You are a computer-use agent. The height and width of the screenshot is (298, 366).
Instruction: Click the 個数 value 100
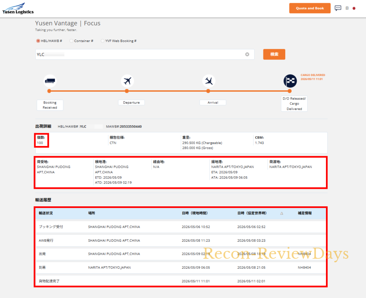(40, 143)
